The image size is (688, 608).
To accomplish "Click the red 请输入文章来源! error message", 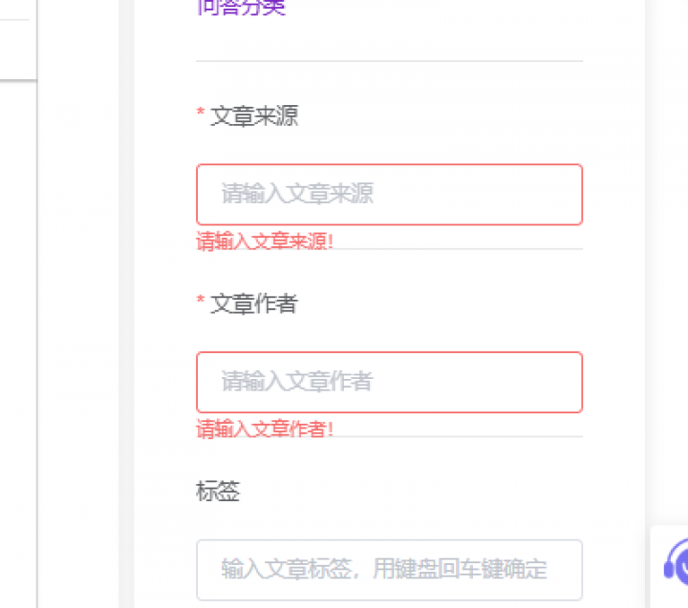I will click(x=265, y=241).
